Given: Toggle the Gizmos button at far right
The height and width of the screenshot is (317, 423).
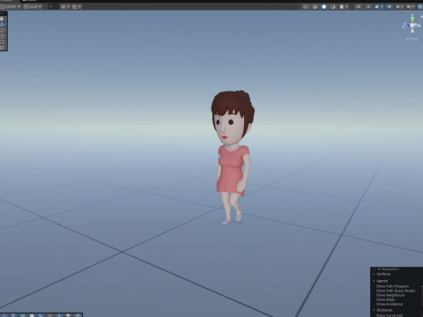Looking at the screenshot, I should coord(419,6).
